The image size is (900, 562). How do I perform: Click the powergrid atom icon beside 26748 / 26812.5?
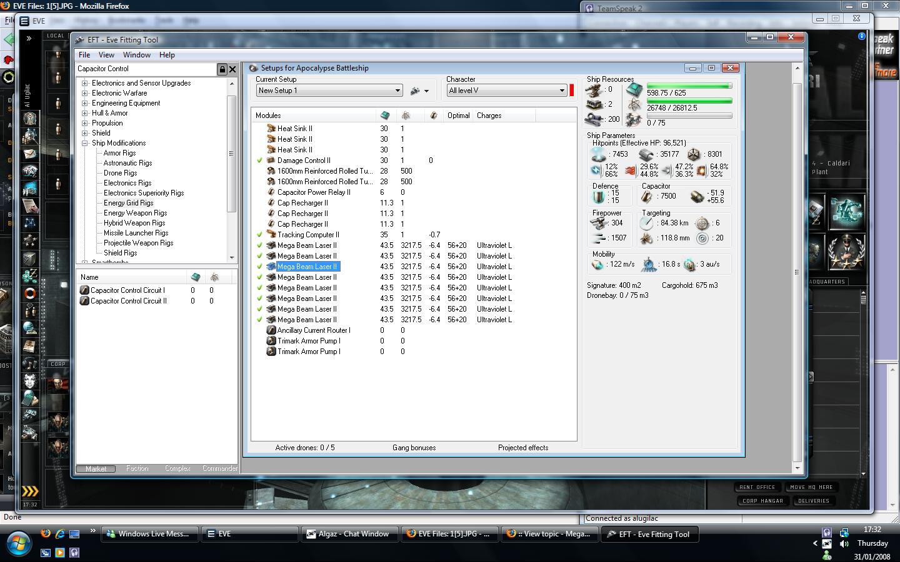point(634,105)
